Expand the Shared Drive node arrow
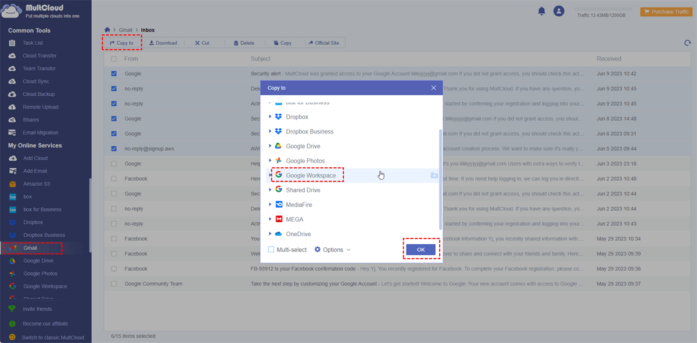Image resolution: width=697 pixels, height=343 pixels. [x=270, y=190]
